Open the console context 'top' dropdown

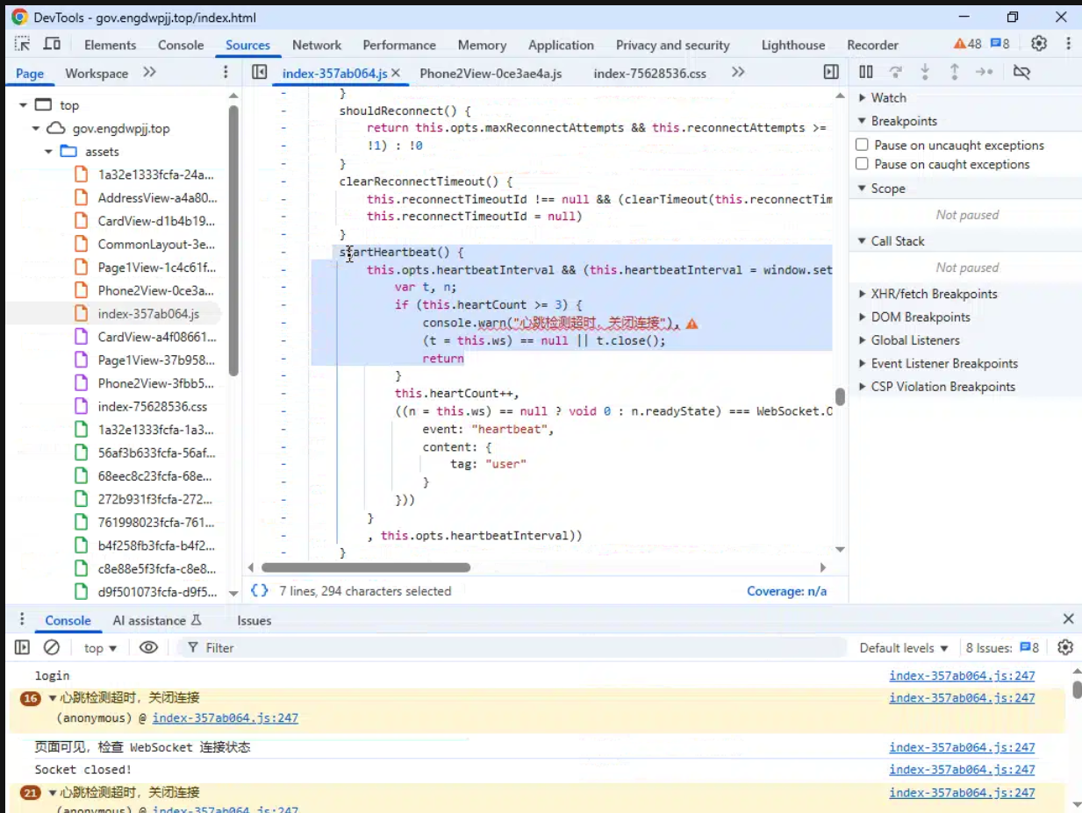point(100,647)
